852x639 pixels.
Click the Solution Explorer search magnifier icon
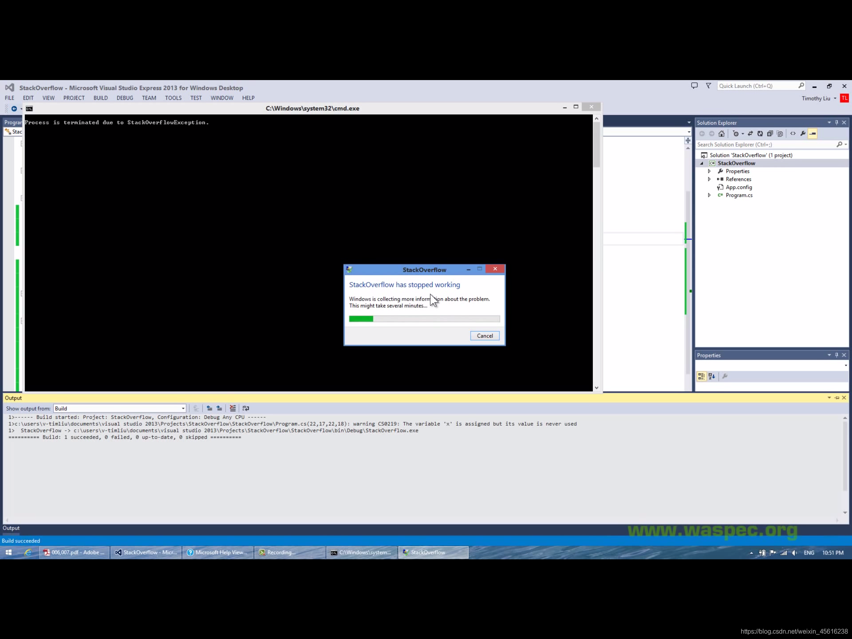pos(839,145)
